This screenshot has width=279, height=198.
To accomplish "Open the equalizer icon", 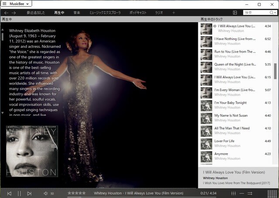I will pos(234,193).
